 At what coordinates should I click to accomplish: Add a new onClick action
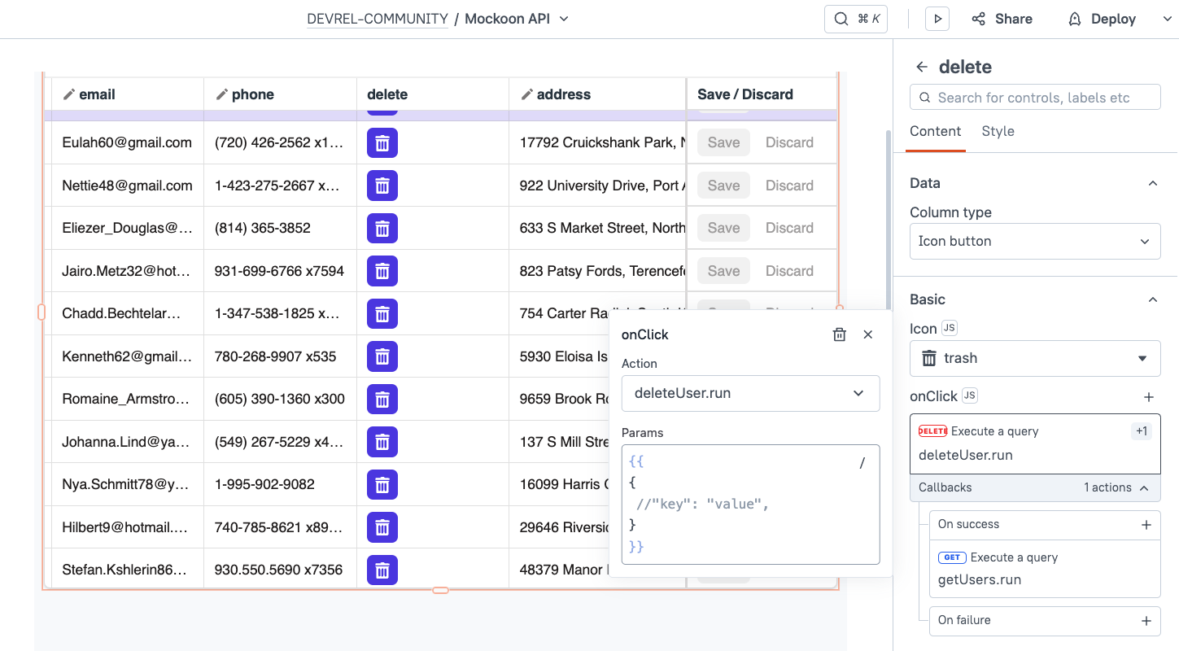[x=1149, y=397]
